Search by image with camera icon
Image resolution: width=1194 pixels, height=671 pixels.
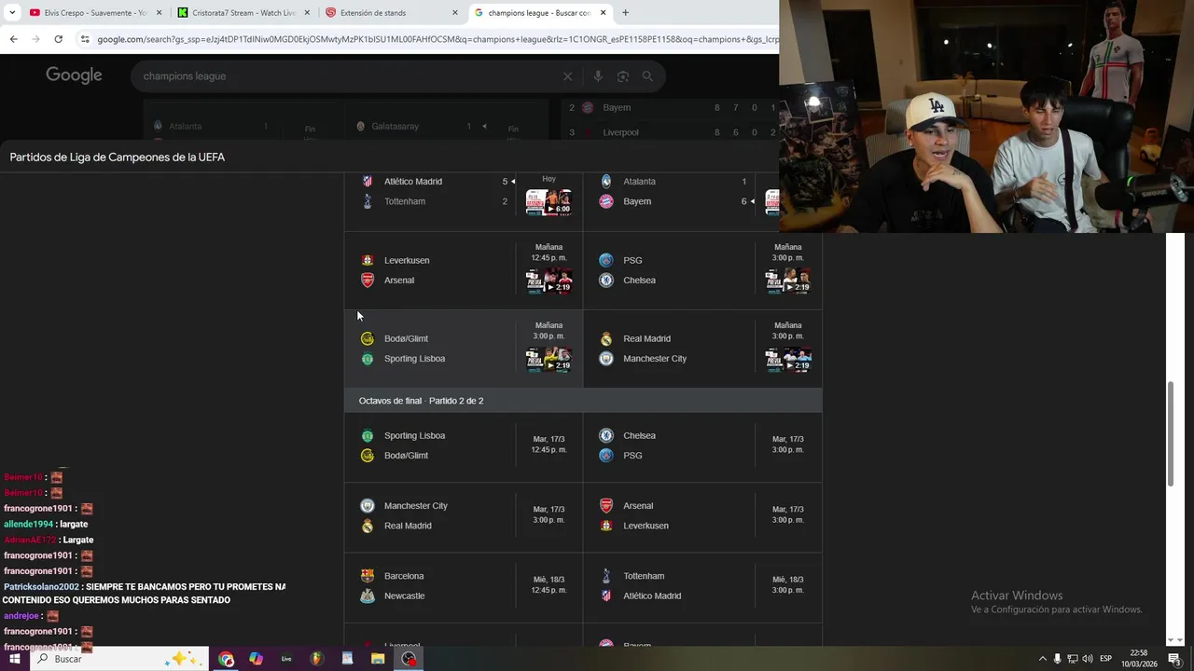click(x=623, y=76)
